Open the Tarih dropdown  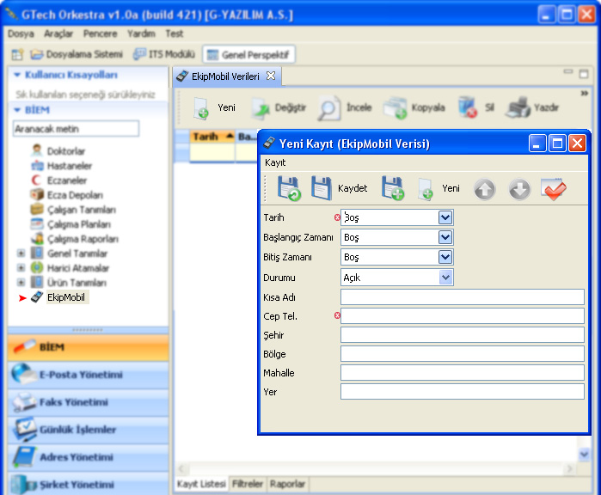click(445, 218)
